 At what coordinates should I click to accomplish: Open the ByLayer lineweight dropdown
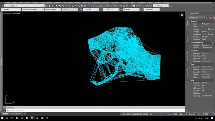pos(53,9)
